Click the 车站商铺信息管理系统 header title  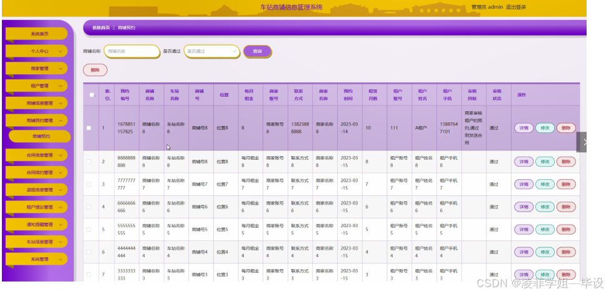(x=291, y=7)
